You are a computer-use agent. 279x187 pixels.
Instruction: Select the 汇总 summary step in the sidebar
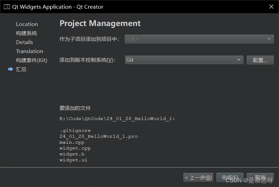21,69
